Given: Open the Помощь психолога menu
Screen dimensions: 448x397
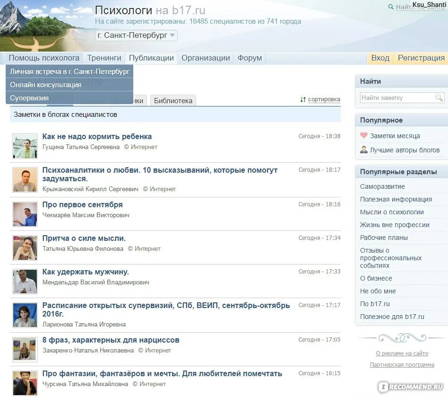Looking at the screenshot, I should click(44, 58).
